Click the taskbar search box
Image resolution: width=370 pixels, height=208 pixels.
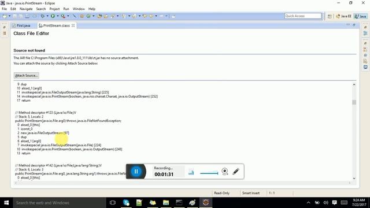point(59,203)
